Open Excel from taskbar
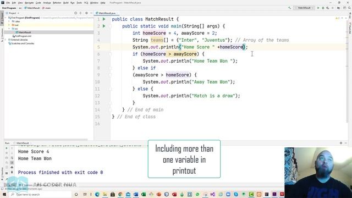The height and width of the screenshot is (198, 352). (x=144, y=194)
